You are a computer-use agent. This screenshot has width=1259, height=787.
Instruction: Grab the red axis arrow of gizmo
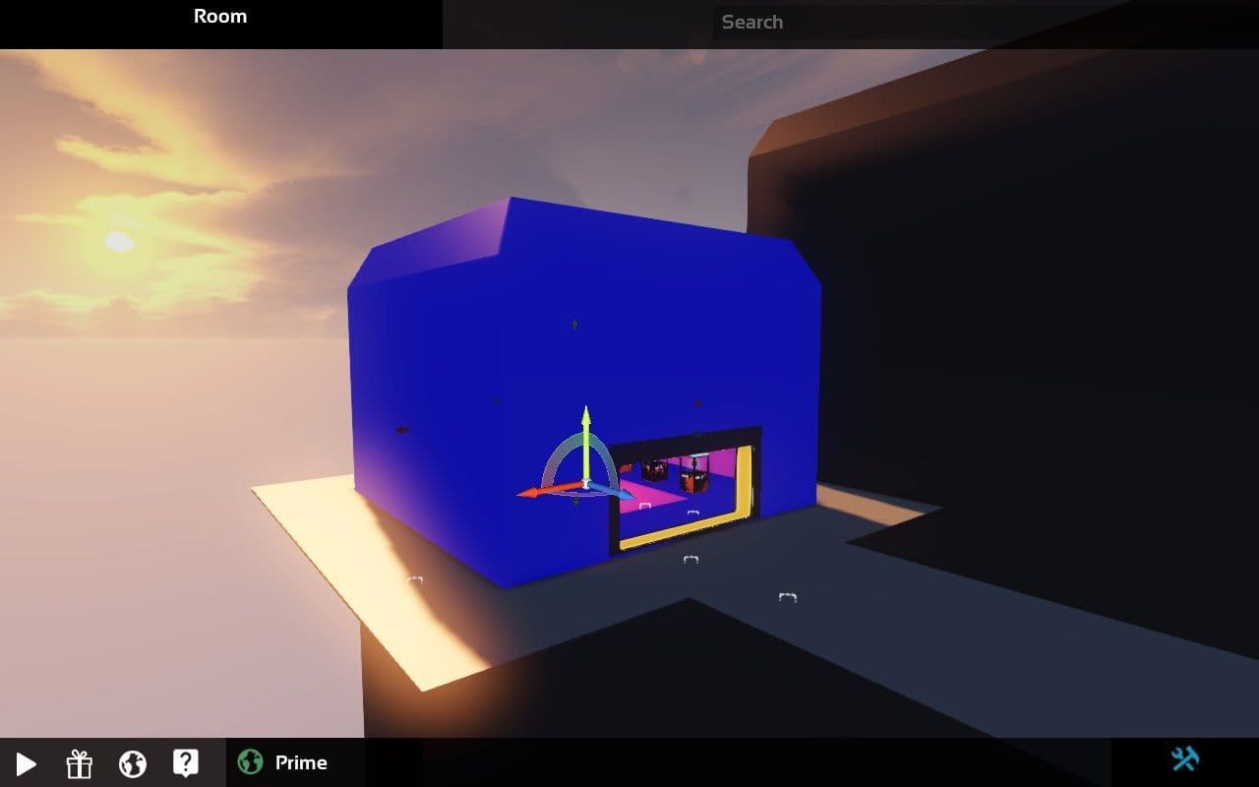[x=536, y=491]
